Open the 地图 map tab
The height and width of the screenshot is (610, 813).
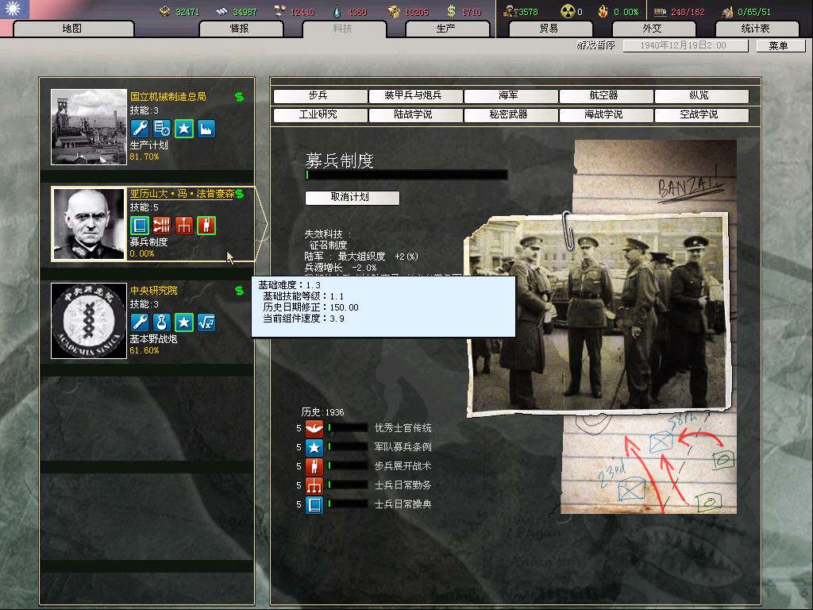pyautogui.click(x=72, y=29)
